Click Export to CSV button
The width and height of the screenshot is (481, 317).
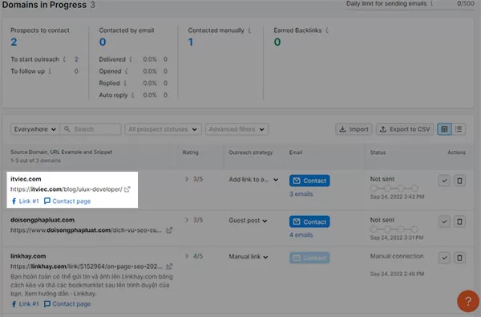405,129
